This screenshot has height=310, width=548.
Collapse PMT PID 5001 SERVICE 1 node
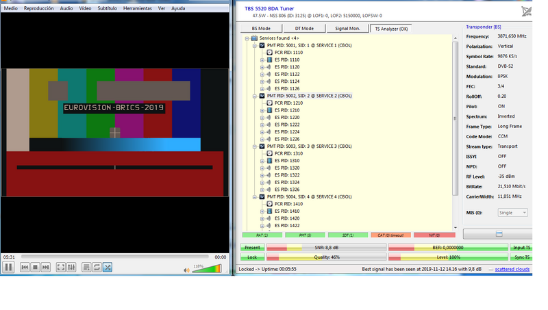[255, 46]
